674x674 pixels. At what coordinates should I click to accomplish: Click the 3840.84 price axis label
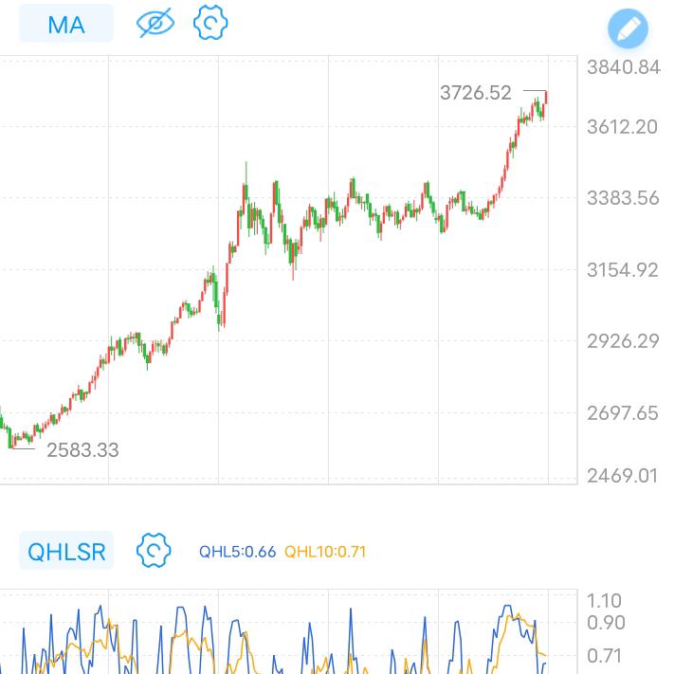pyautogui.click(x=623, y=67)
